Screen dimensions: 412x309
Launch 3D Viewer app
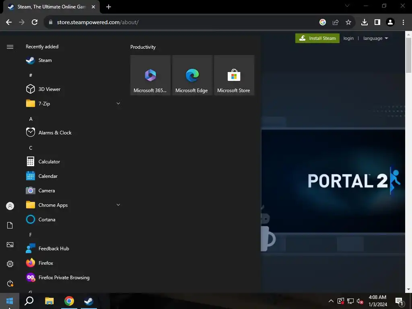[x=73, y=89]
